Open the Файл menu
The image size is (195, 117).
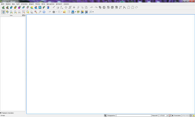point(3,4)
